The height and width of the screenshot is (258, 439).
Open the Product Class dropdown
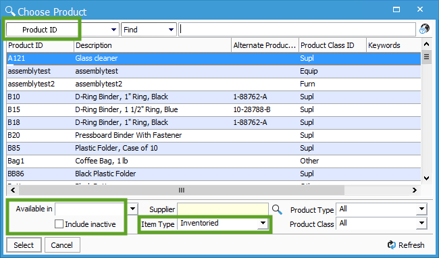(x=421, y=223)
